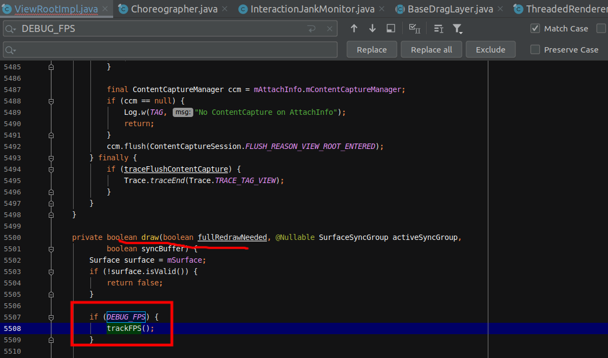
Task: Click inside the empty replace field
Action: pos(170,50)
